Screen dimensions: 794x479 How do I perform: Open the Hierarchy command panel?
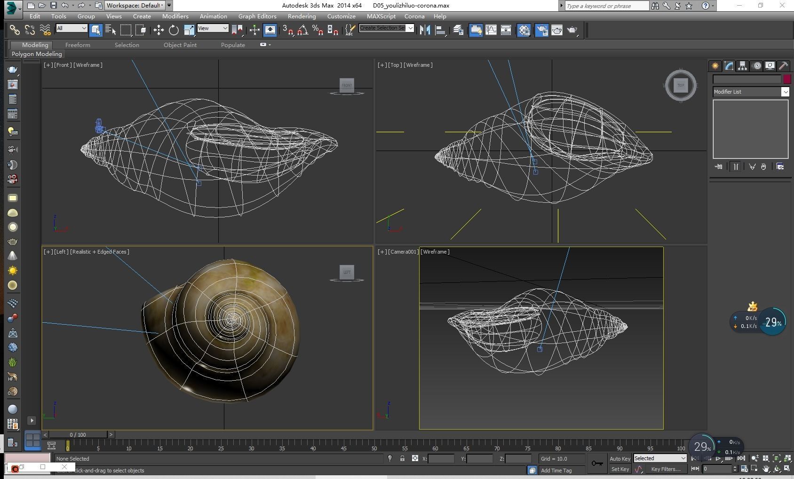click(x=742, y=66)
